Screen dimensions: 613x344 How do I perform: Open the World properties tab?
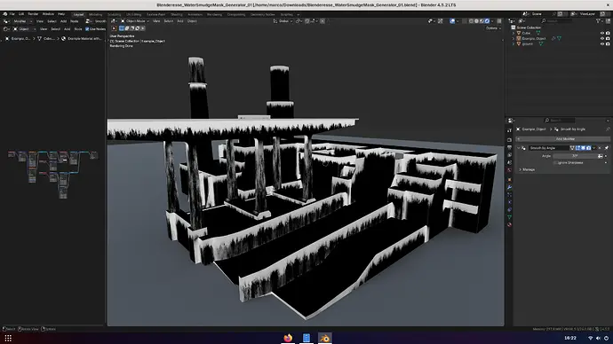point(509,170)
